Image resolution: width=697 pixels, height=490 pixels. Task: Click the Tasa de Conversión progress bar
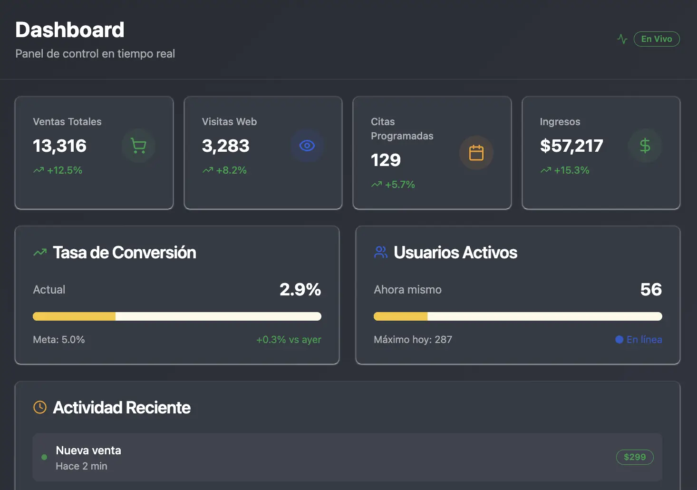[177, 316]
